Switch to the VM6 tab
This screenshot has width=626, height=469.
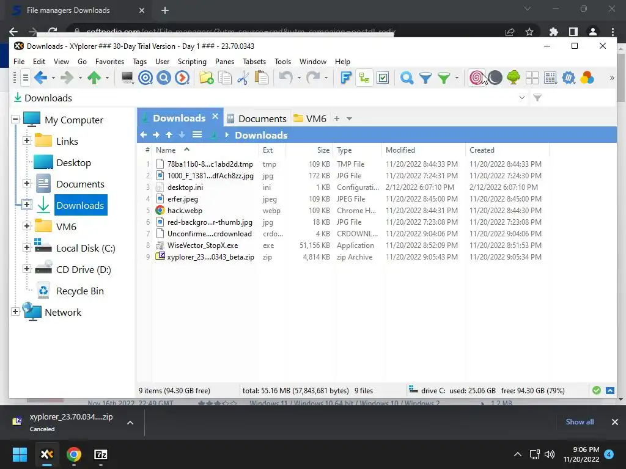point(310,119)
